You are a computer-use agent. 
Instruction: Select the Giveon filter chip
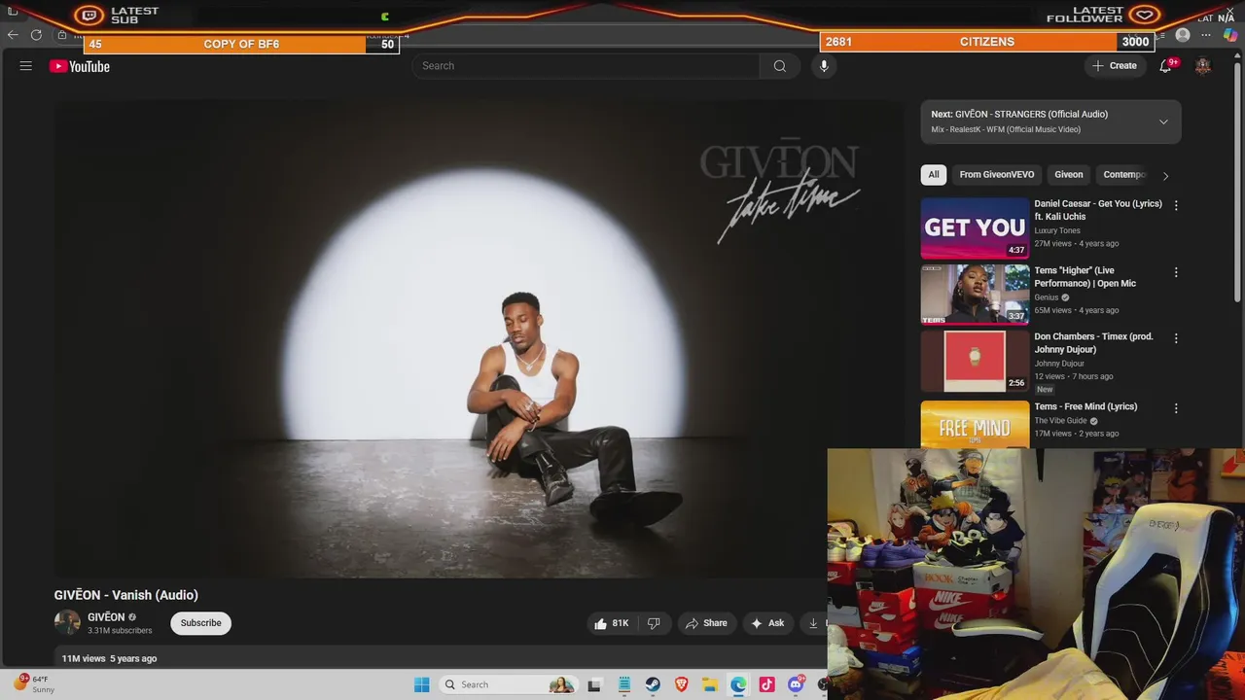point(1069,175)
